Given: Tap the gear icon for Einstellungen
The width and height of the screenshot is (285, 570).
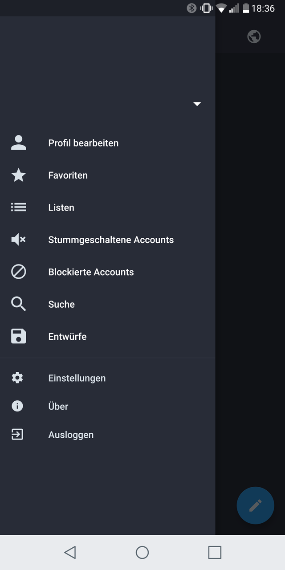Looking at the screenshot, I should coord(17,378).
